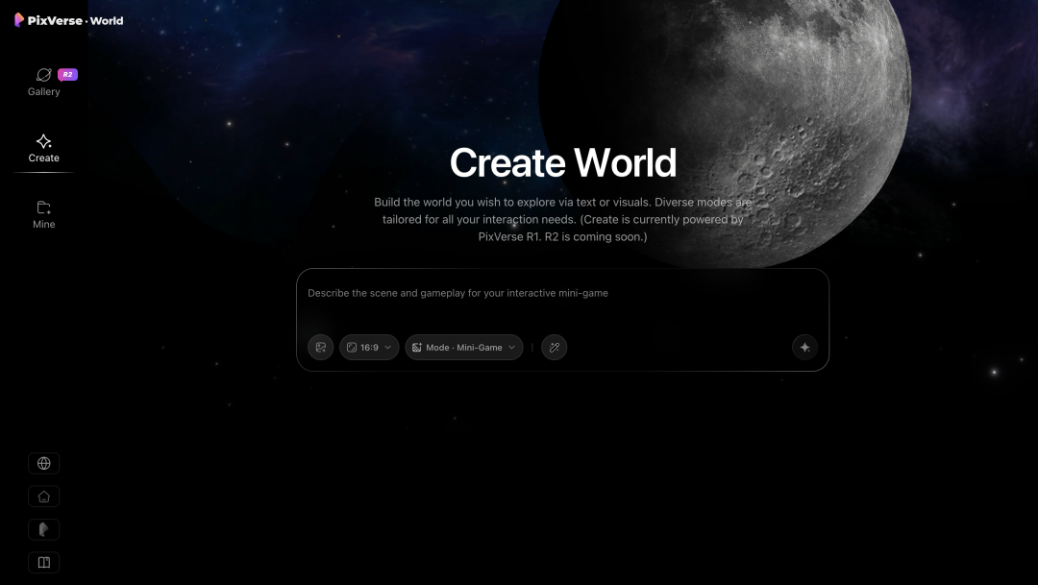Click the PixVerse logo button in sidebar bottom

pyautogui.click(x=43, y=529)
